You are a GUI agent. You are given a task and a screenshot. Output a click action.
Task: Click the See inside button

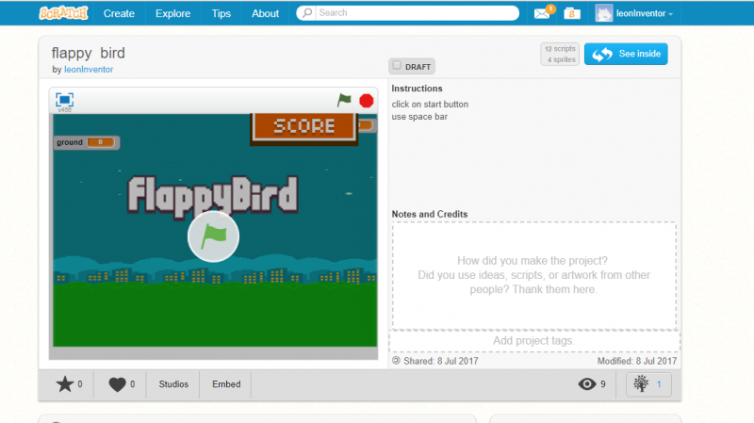pos(626,54)
